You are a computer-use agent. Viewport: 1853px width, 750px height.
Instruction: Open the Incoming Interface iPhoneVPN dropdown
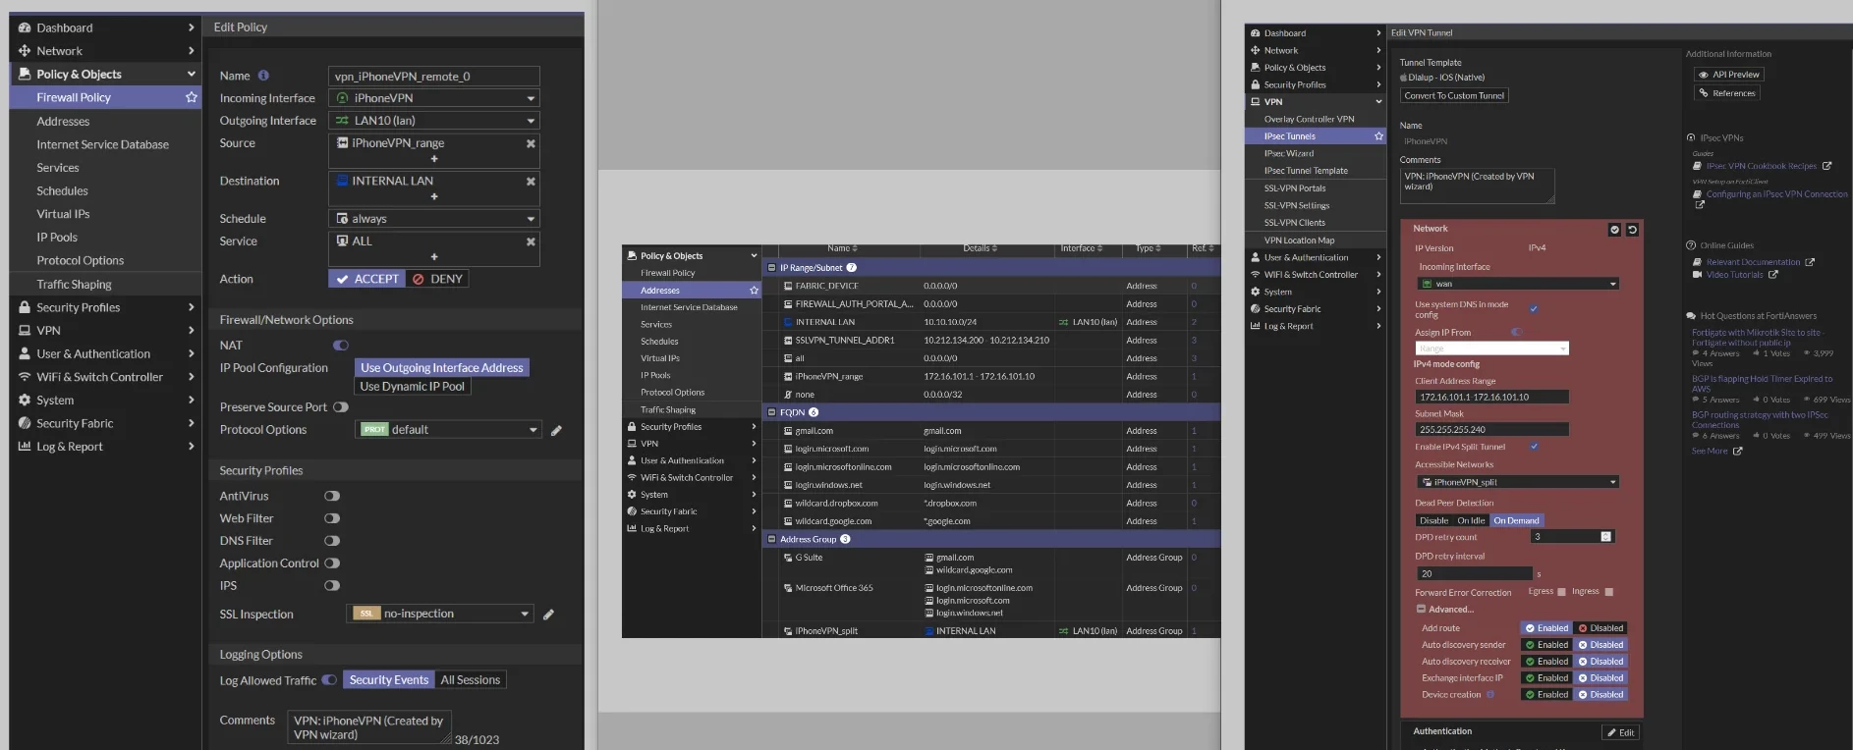(x=434, y=98)
